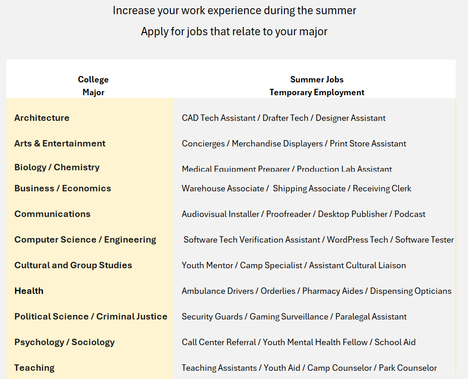Click the Software Tech Verification Assistant cell
This screenshot has height=379, width=468.
318,240
